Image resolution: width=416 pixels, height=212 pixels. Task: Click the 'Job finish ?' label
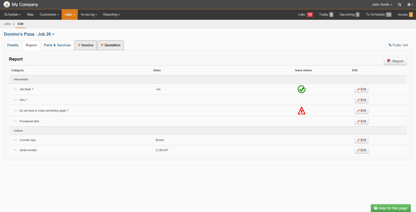pos(26,89)
